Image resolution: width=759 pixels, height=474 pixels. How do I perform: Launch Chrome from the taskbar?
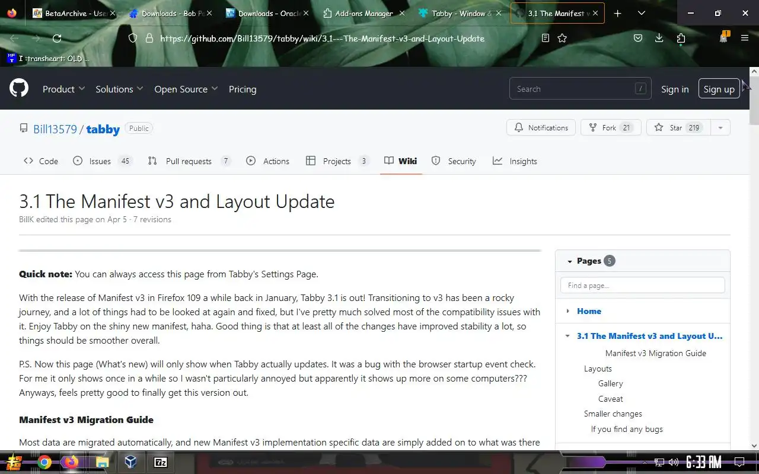point(44,462)
